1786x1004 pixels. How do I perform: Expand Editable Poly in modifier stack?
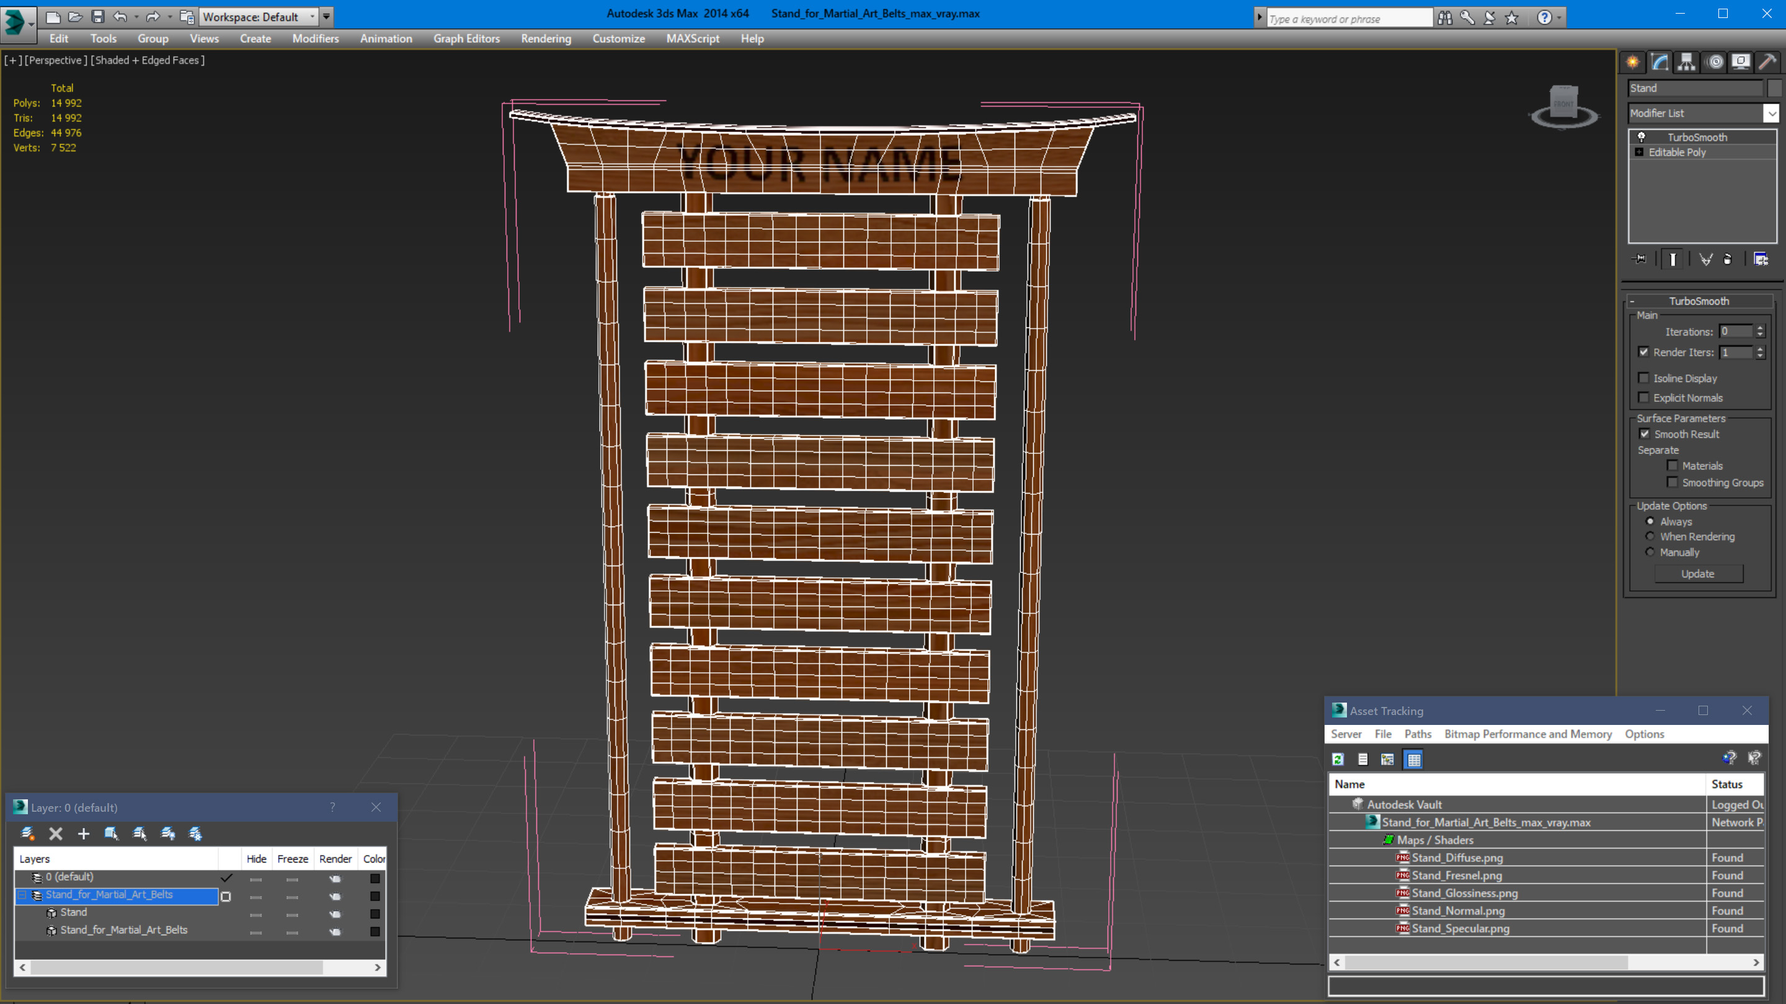click(x=1640, y=153)
